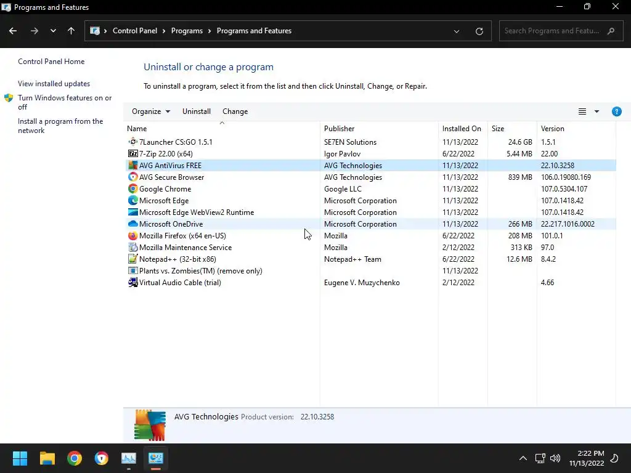Click the AVG Secure Browser icon
Image resolution: width=631 pixels, height=473 pixels.
point(133,177)
